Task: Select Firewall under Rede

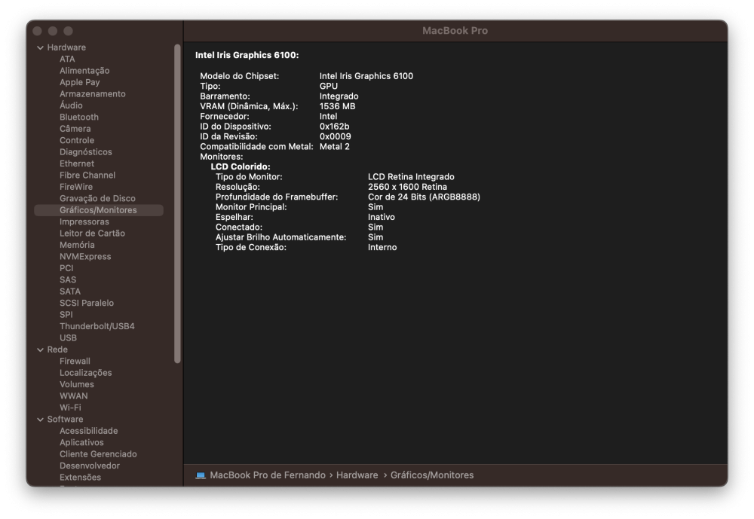Action: 75,362
